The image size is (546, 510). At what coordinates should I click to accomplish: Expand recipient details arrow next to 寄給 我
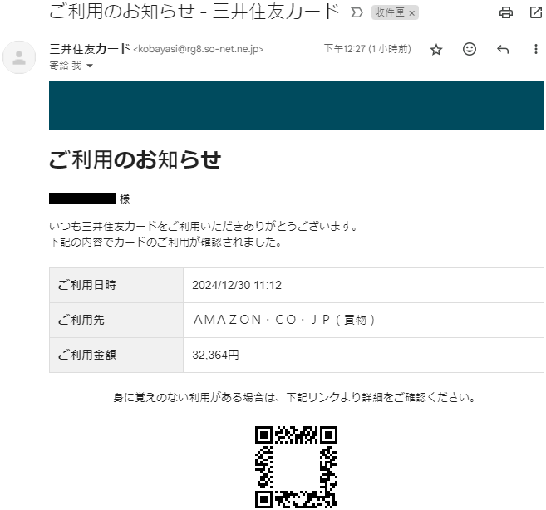[x=90, y=66]
